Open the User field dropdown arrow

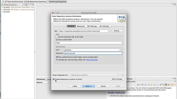(x=120, y=50)
